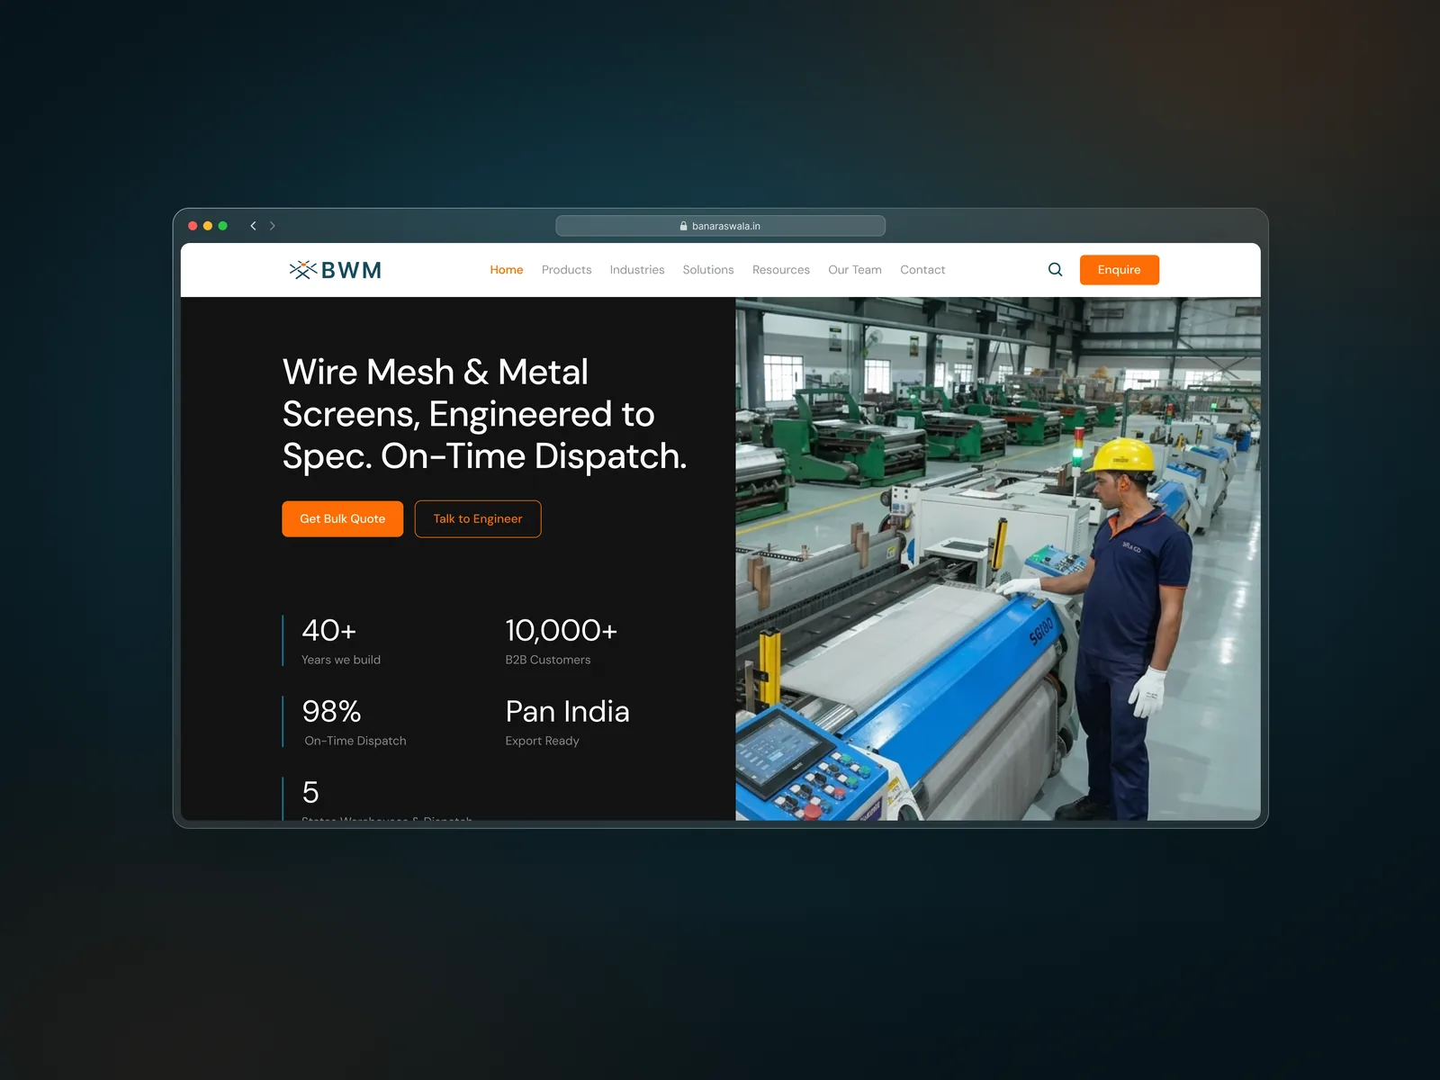The width and height of the screenshot is (1440, 1080).
Task: Click the '98%' statistic value
Action: (x=331, y=712)
